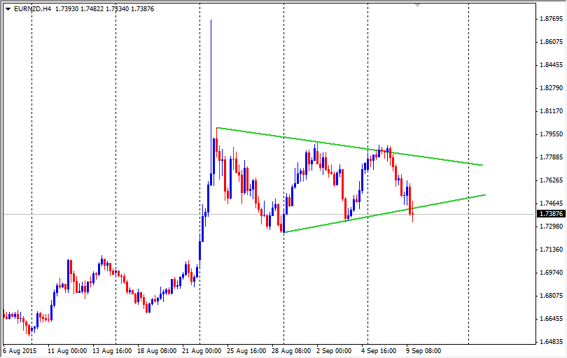Click price level 1.86075 on the scale

(552, 42)
